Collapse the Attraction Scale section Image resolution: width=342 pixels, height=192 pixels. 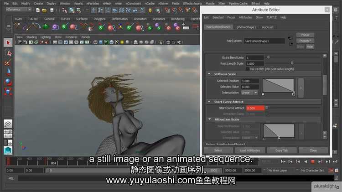click(210, 119)
